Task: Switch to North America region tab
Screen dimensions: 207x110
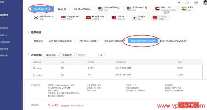Action: 82,9
